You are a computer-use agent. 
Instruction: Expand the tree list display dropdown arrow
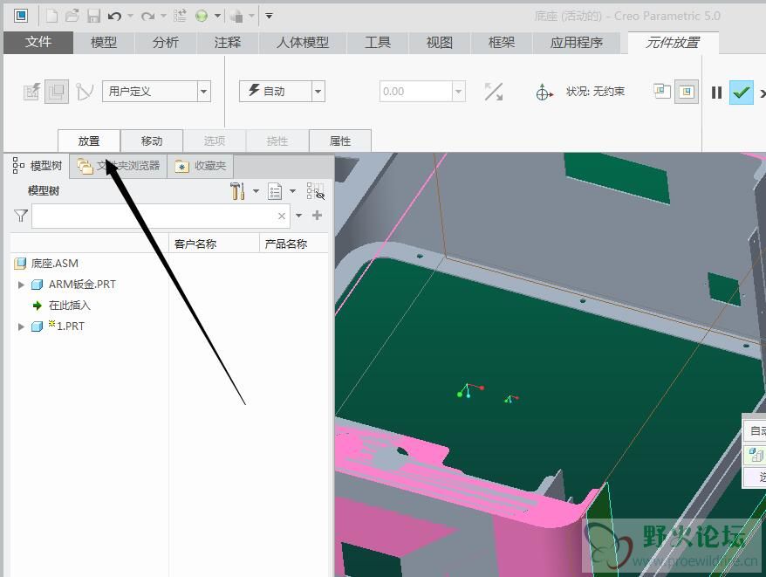point(292,191)
